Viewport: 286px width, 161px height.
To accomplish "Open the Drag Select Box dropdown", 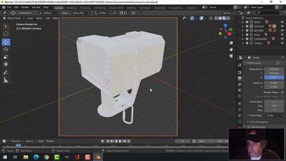I will coord(80,13).
